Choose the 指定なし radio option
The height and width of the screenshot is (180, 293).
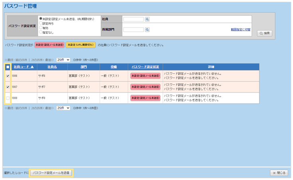(41, 32)
